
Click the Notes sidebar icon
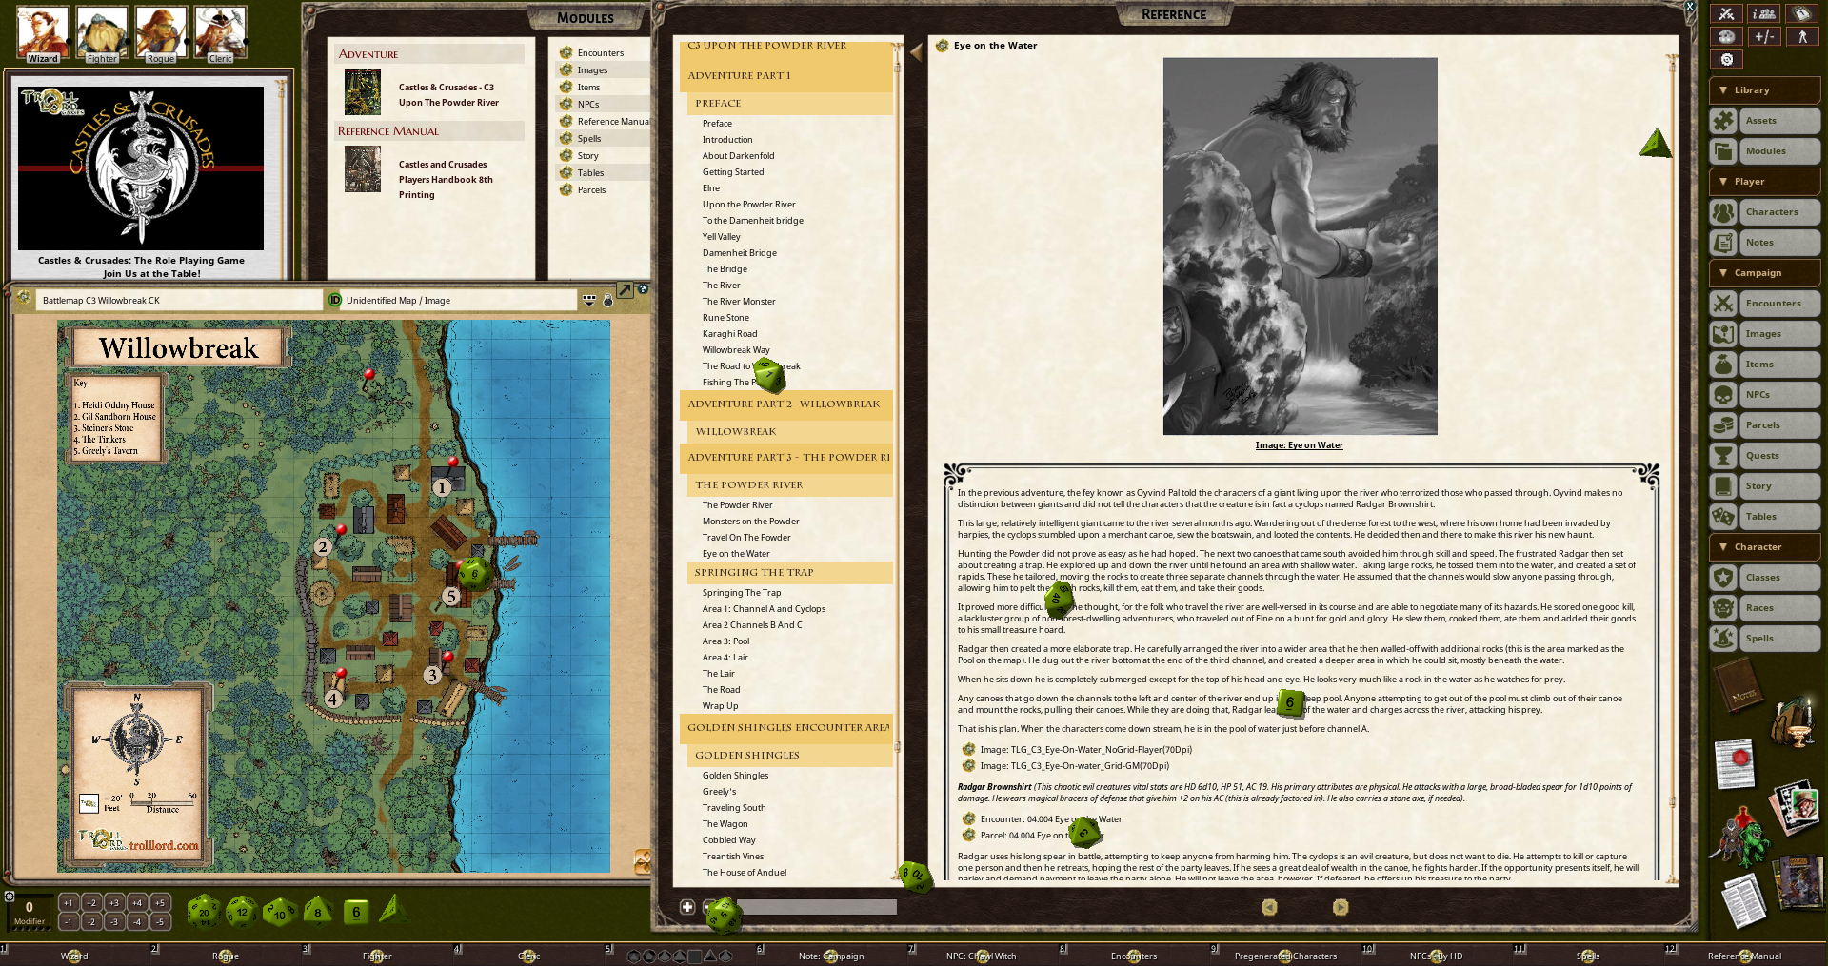click(1723, 243)
